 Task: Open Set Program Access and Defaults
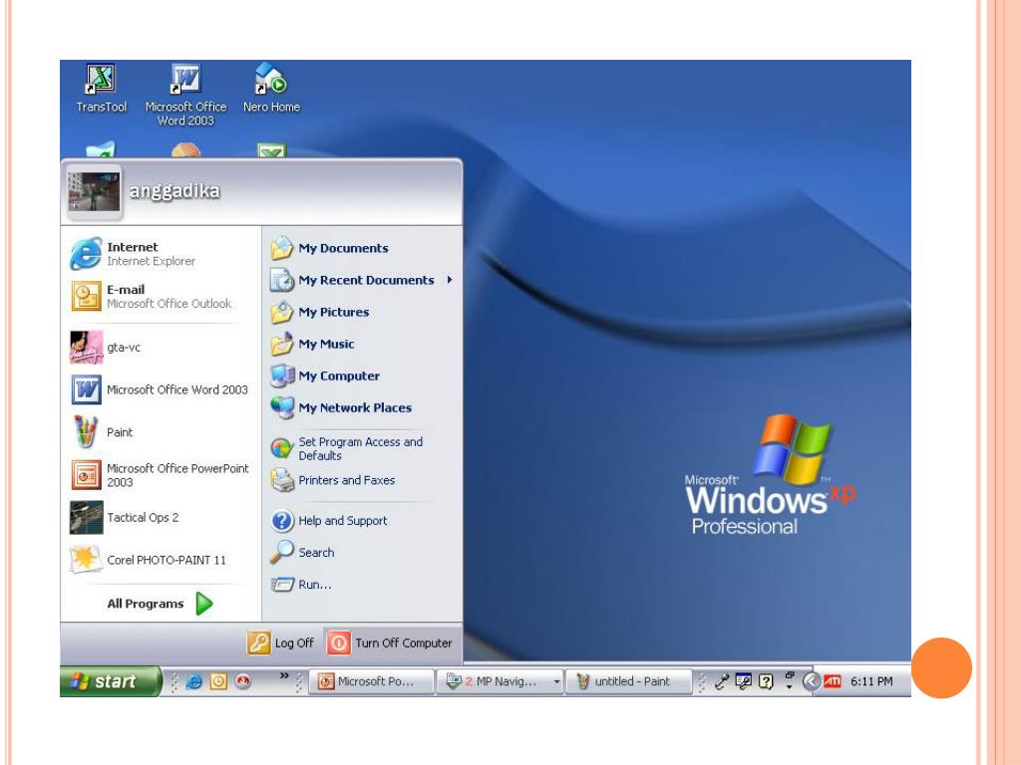click(x=362, y=448)
